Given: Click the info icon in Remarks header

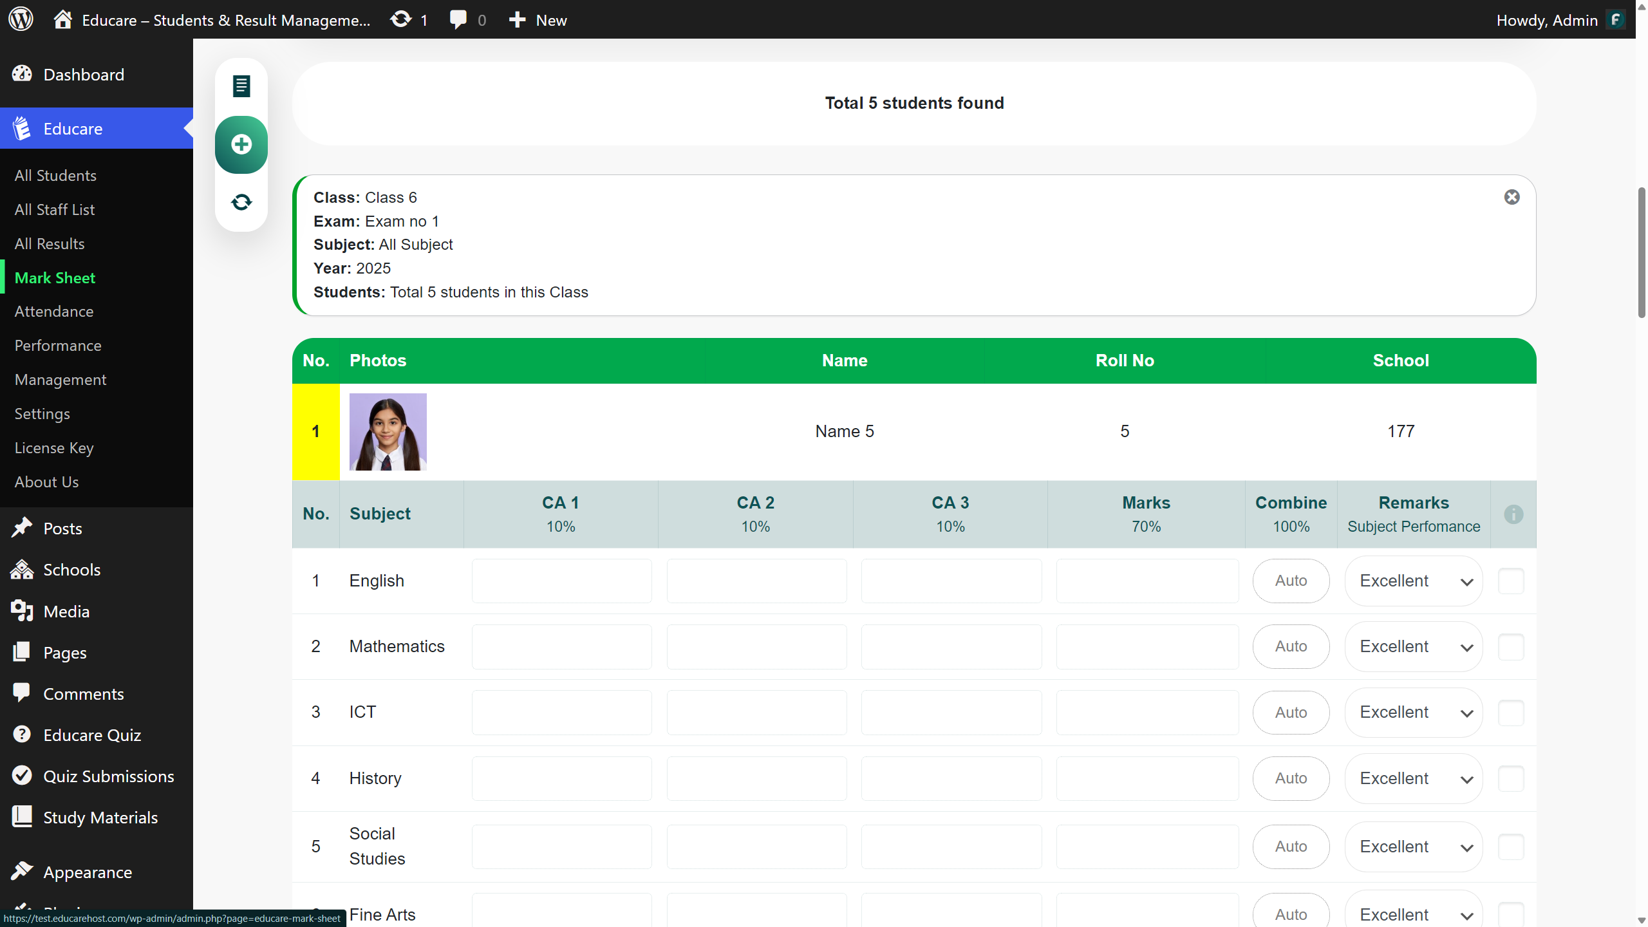Looking at the screenshot, I should click(x=1513, y=514).
